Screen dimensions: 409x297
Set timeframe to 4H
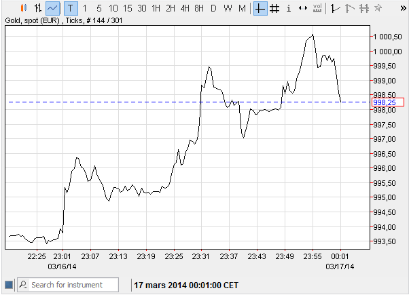point(185,8)
